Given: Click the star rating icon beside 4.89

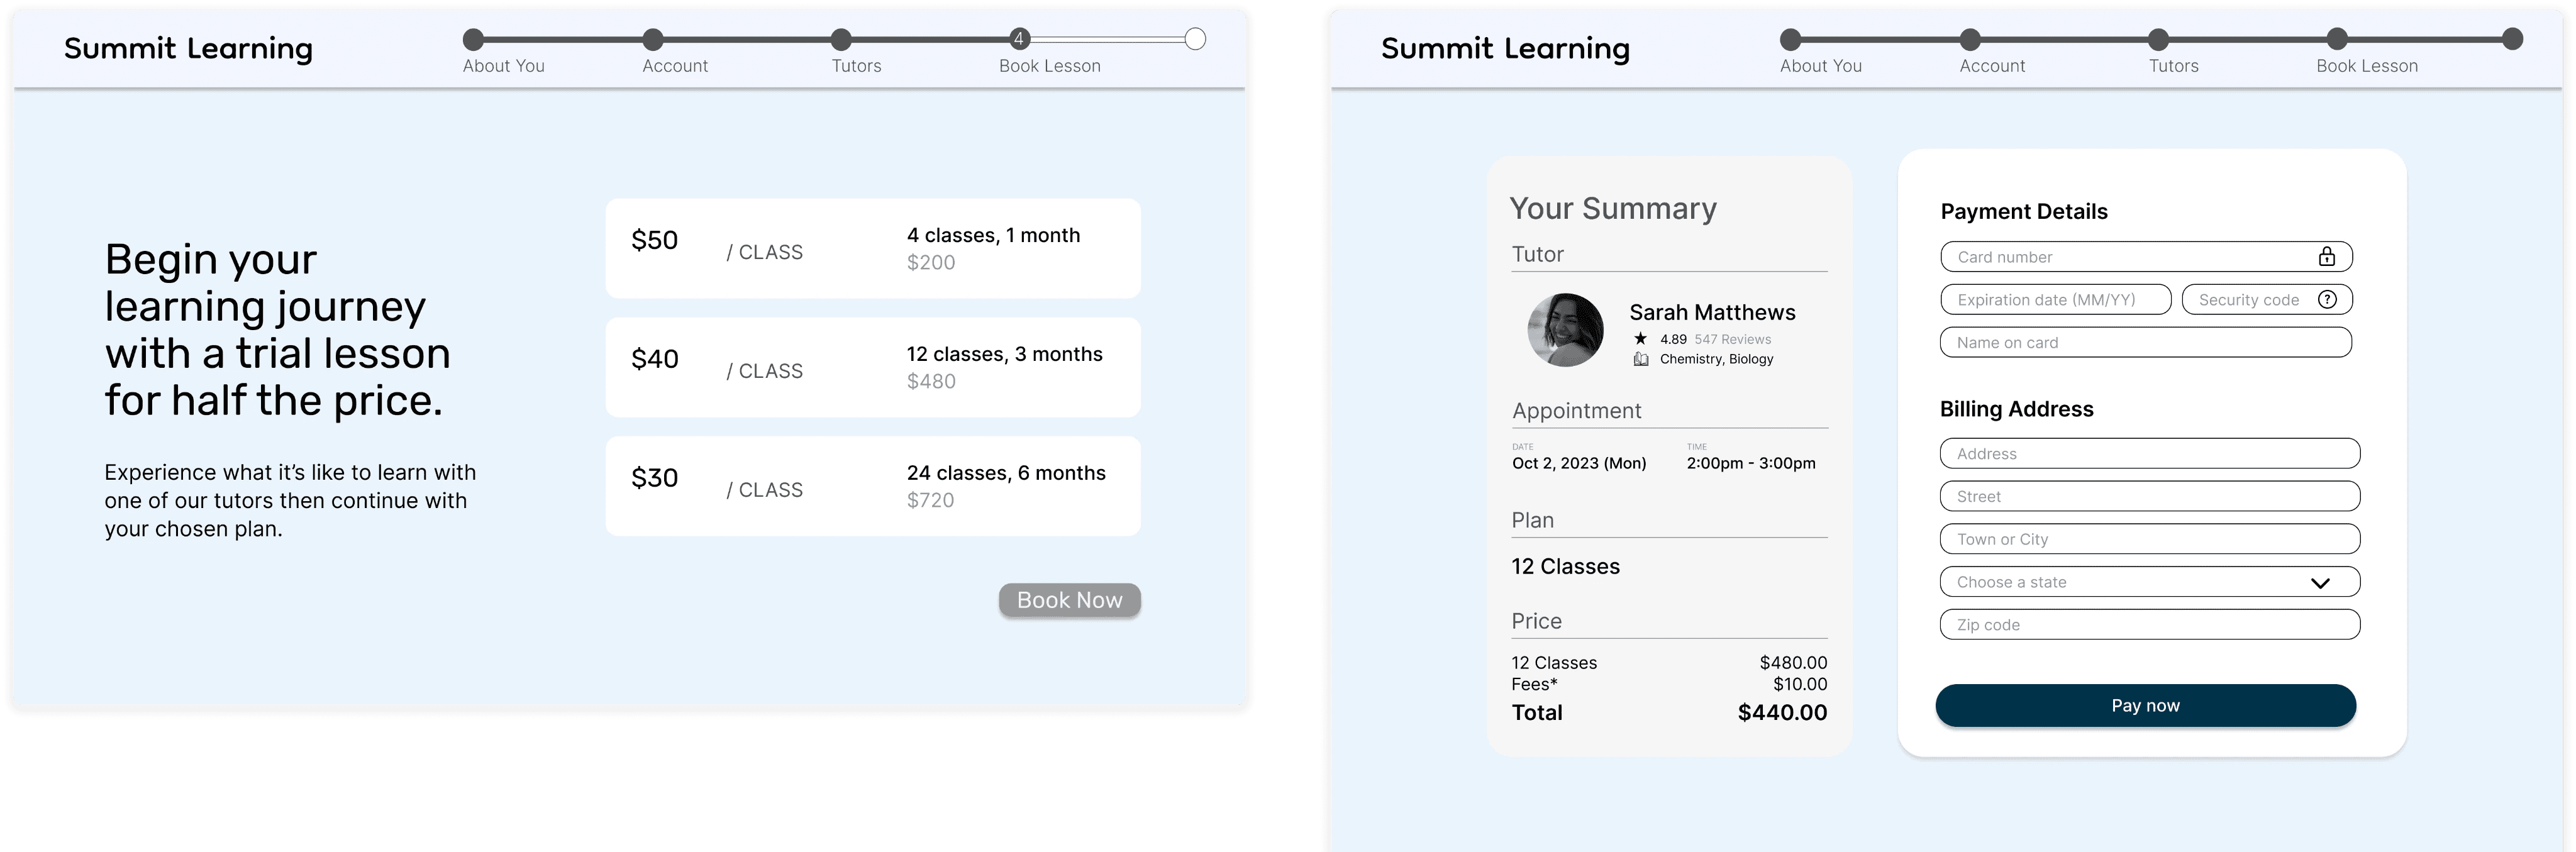Looking at the screenshot, I should (1640, 338).
